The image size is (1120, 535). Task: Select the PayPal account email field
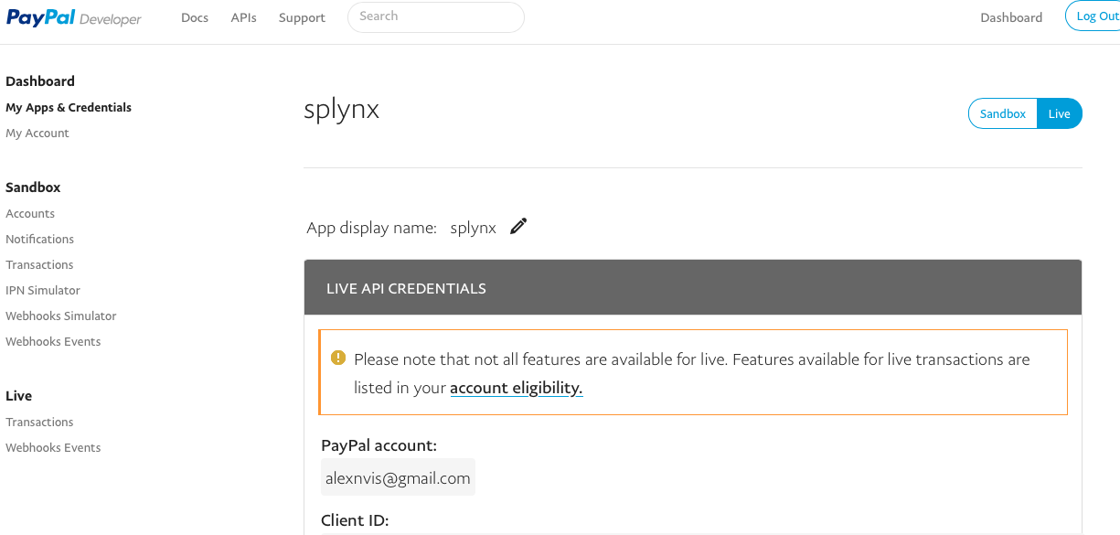point(398,477)
